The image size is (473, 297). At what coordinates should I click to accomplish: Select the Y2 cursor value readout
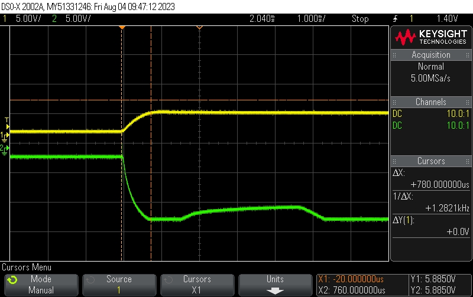click(432, 290)
